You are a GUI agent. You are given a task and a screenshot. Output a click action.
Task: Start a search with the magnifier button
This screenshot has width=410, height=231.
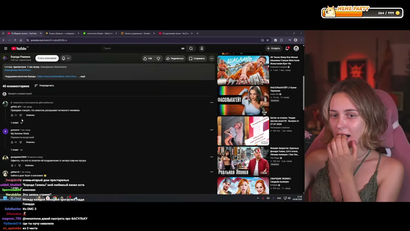191,48
